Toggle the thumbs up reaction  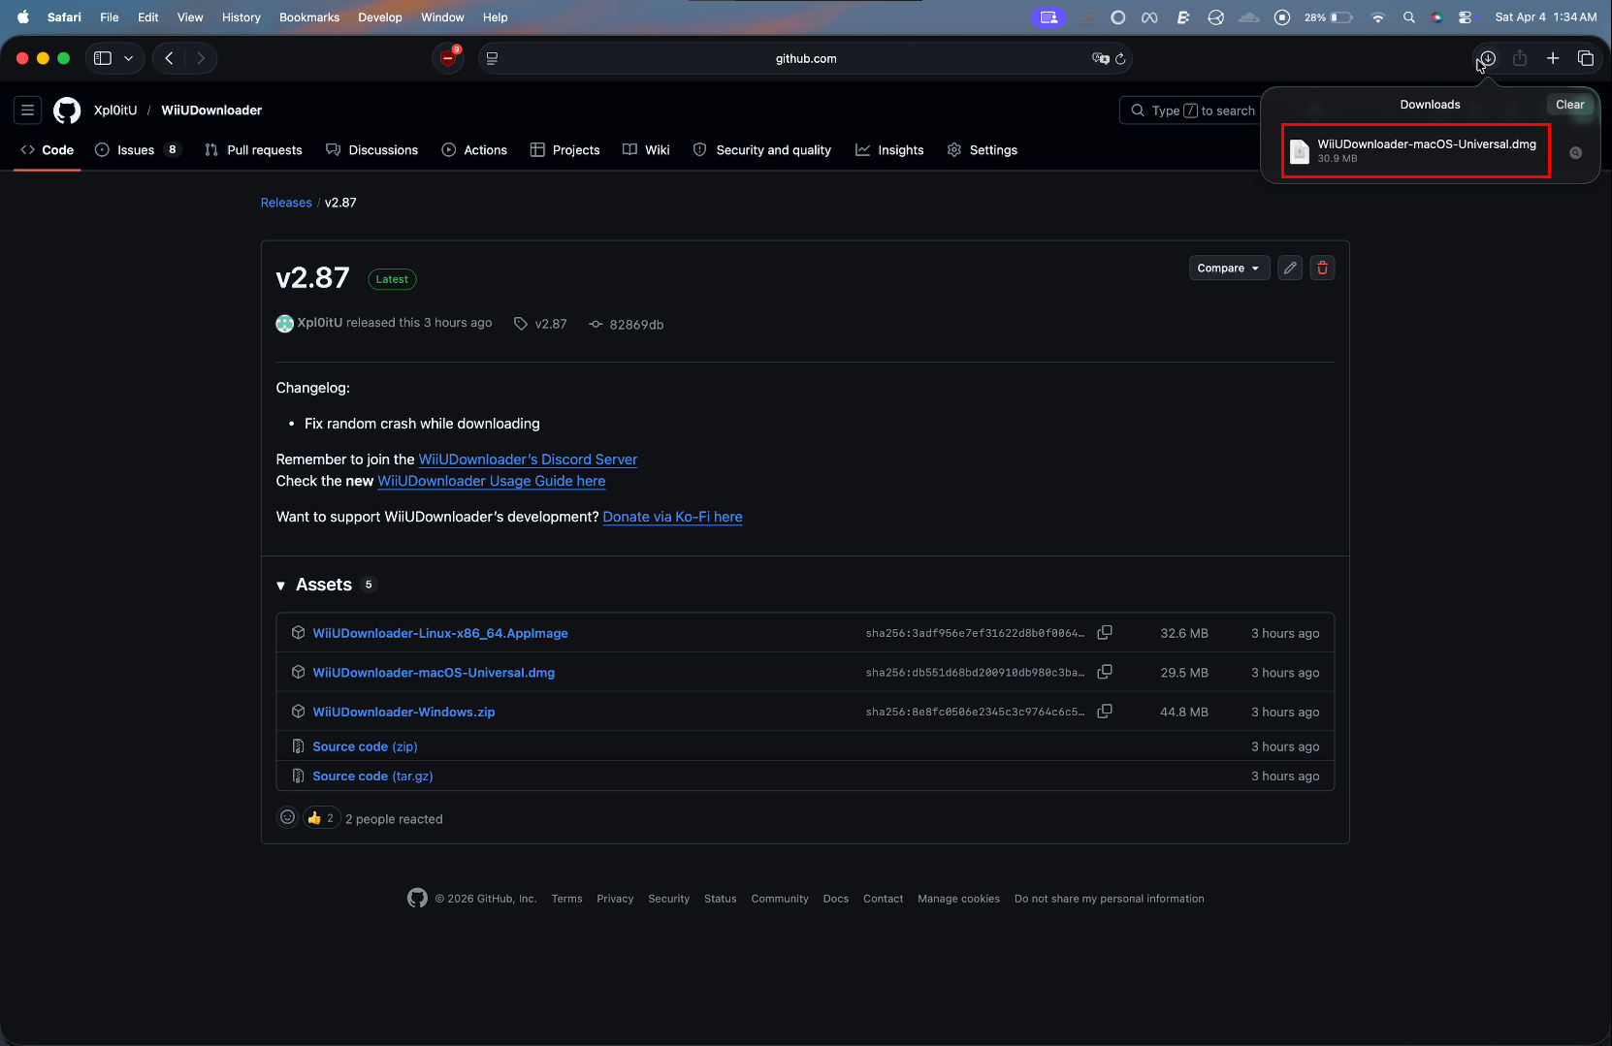(x=321, y=818)
